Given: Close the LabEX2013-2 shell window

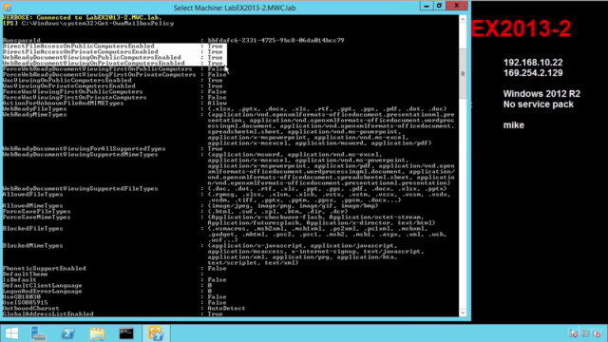Looking at the screenshot, I should [x=456, y=6].
